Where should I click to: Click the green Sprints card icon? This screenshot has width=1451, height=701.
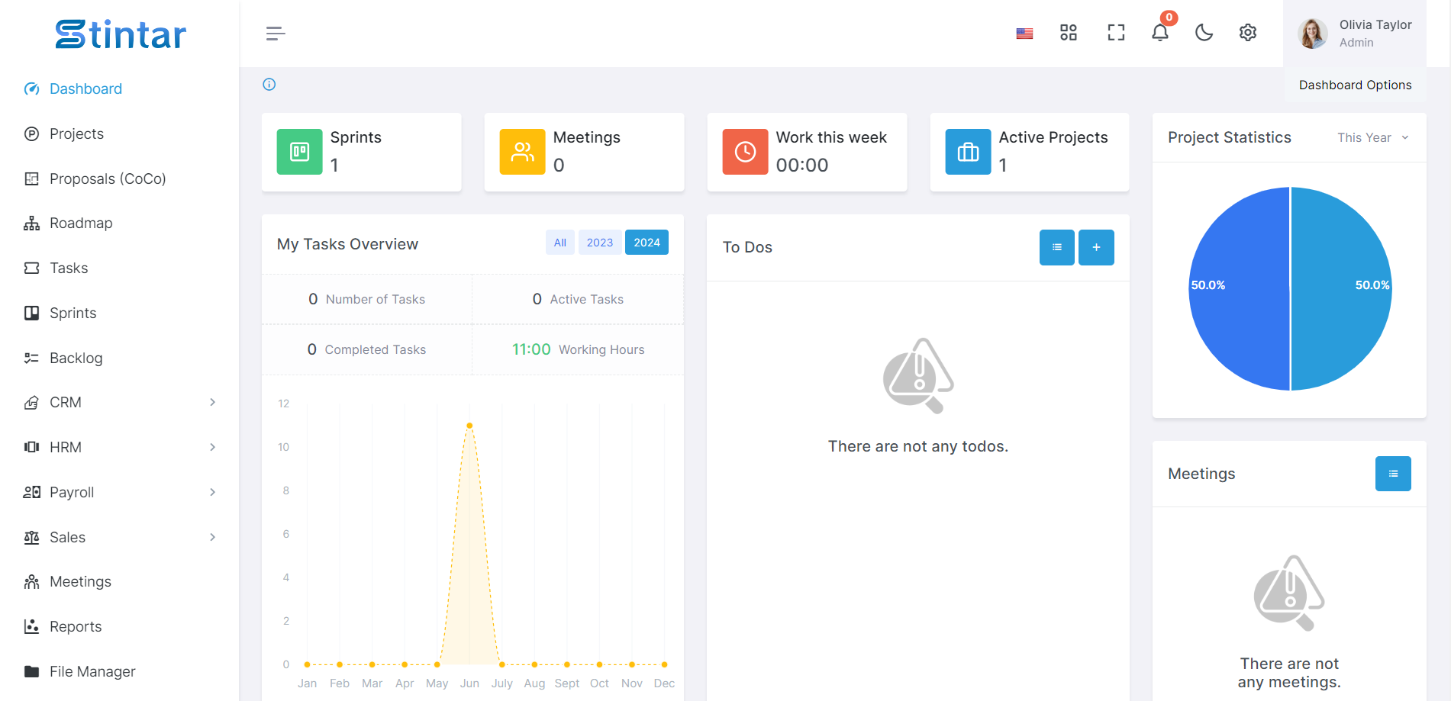[300, 152]
